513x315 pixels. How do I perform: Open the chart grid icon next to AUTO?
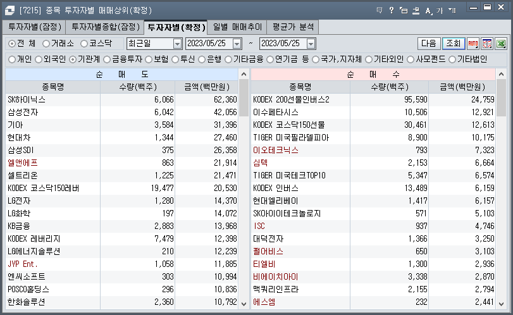(487, 44)
